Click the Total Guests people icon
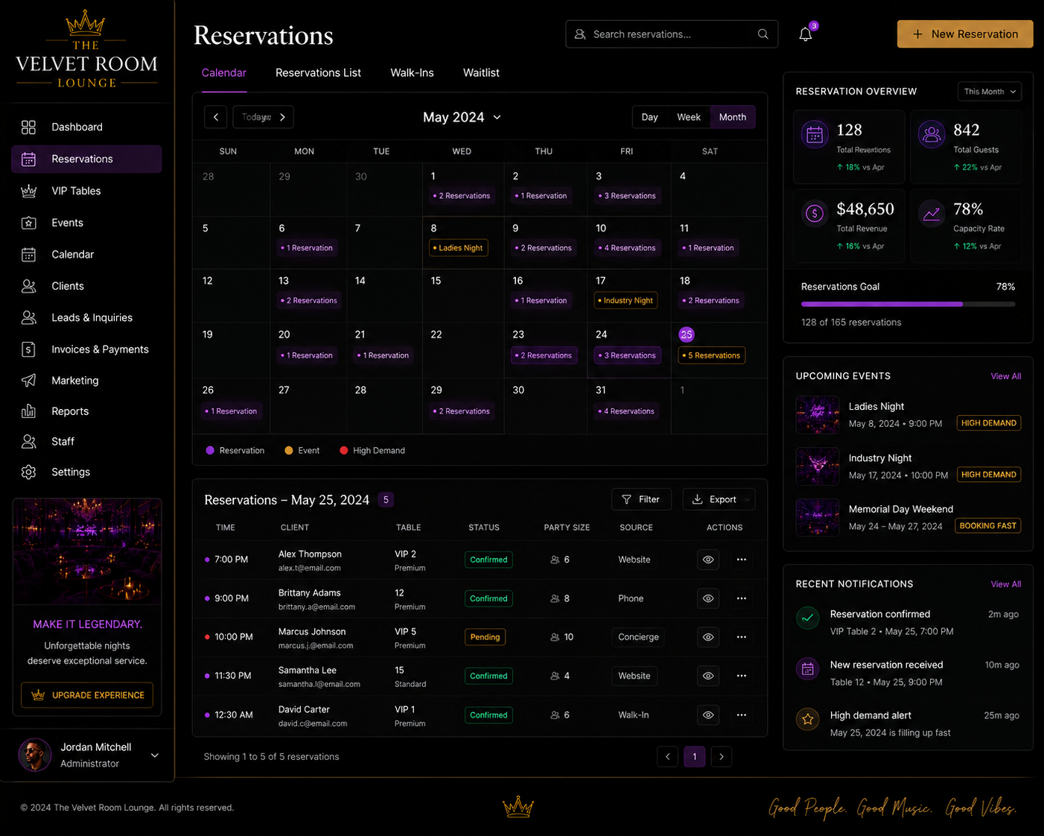Viewport: 1044px width, 836px height. 932,135
